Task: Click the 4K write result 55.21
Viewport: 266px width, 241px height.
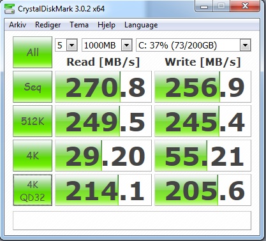Action: (203, 156)
